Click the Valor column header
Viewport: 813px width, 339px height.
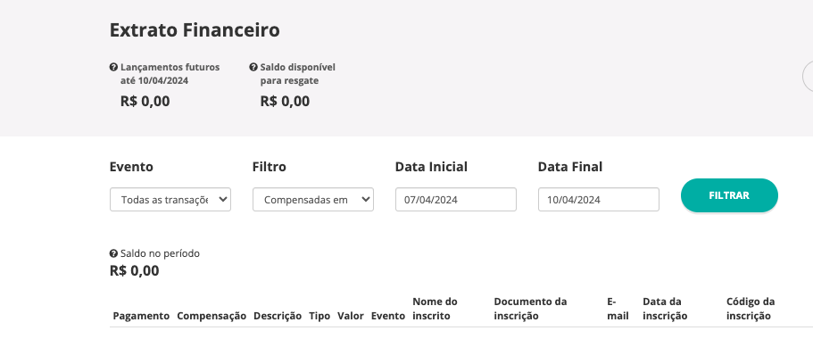click(x=351, y=316)
